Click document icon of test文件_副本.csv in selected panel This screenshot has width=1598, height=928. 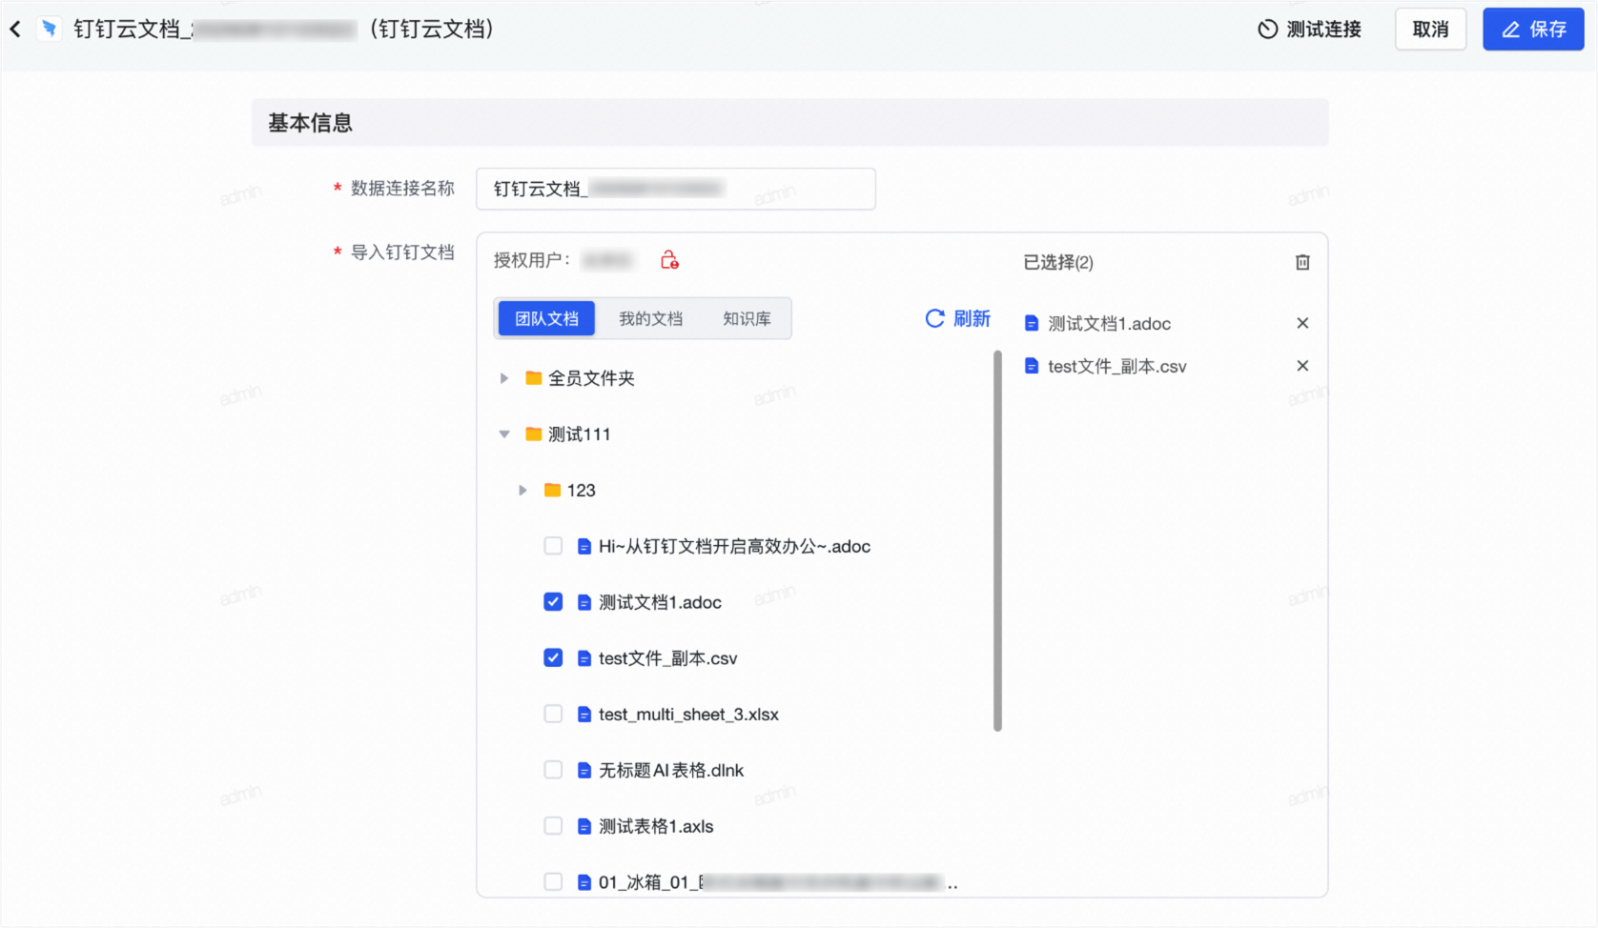(x=1032, y=366)
